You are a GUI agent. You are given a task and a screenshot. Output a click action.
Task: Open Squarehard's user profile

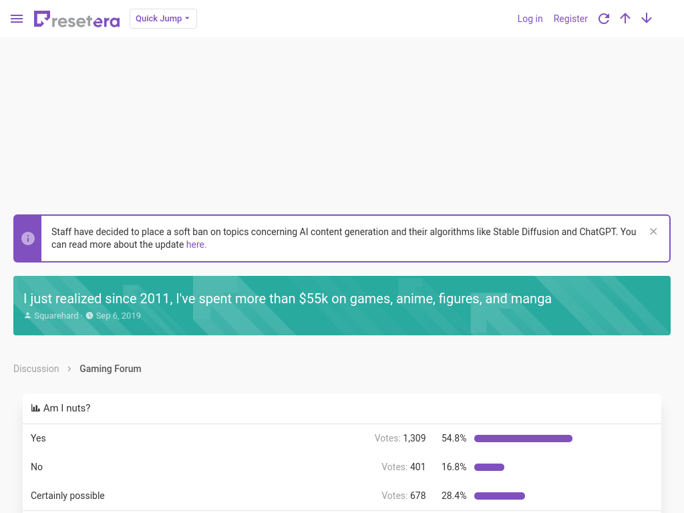coord(56,316)
